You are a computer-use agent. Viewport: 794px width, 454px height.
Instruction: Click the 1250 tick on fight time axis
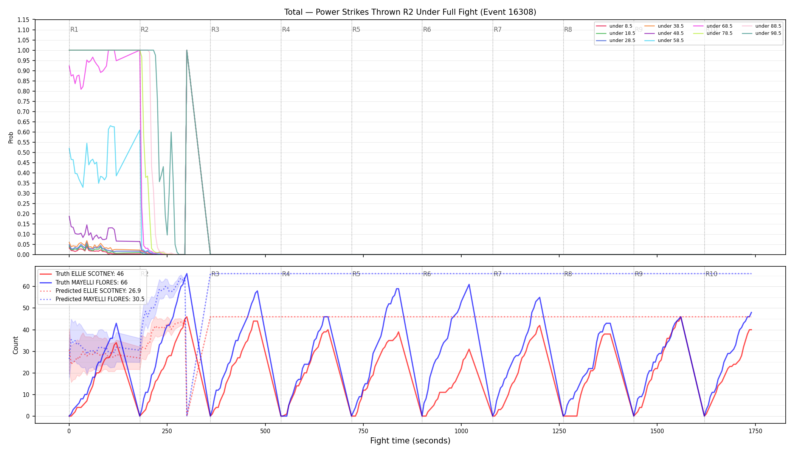pos(559,431)
